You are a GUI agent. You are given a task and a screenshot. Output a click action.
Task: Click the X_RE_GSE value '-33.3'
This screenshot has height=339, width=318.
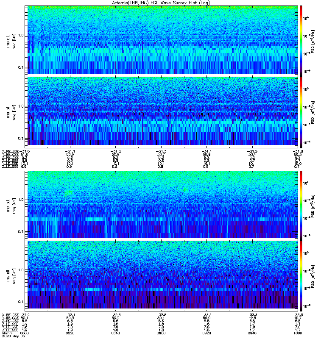coord(252,315)
